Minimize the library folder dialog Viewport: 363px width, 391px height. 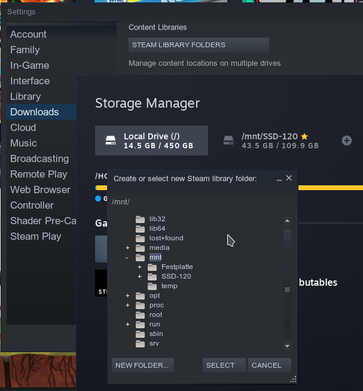coord(279,179)
